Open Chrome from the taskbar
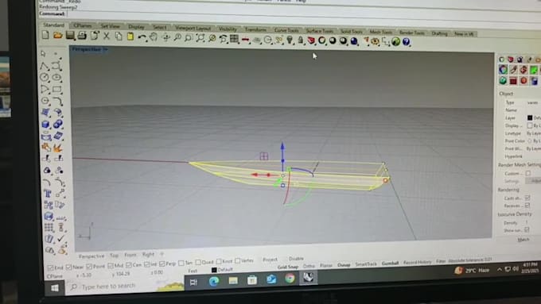The image size is (541, 304). coord(290,278)
